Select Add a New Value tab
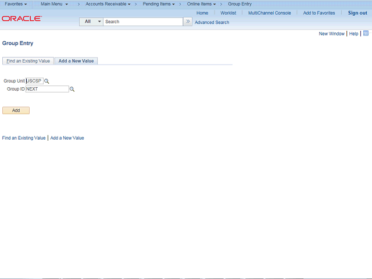This screenshot has width=372, height=279. [x=76, y=61]
